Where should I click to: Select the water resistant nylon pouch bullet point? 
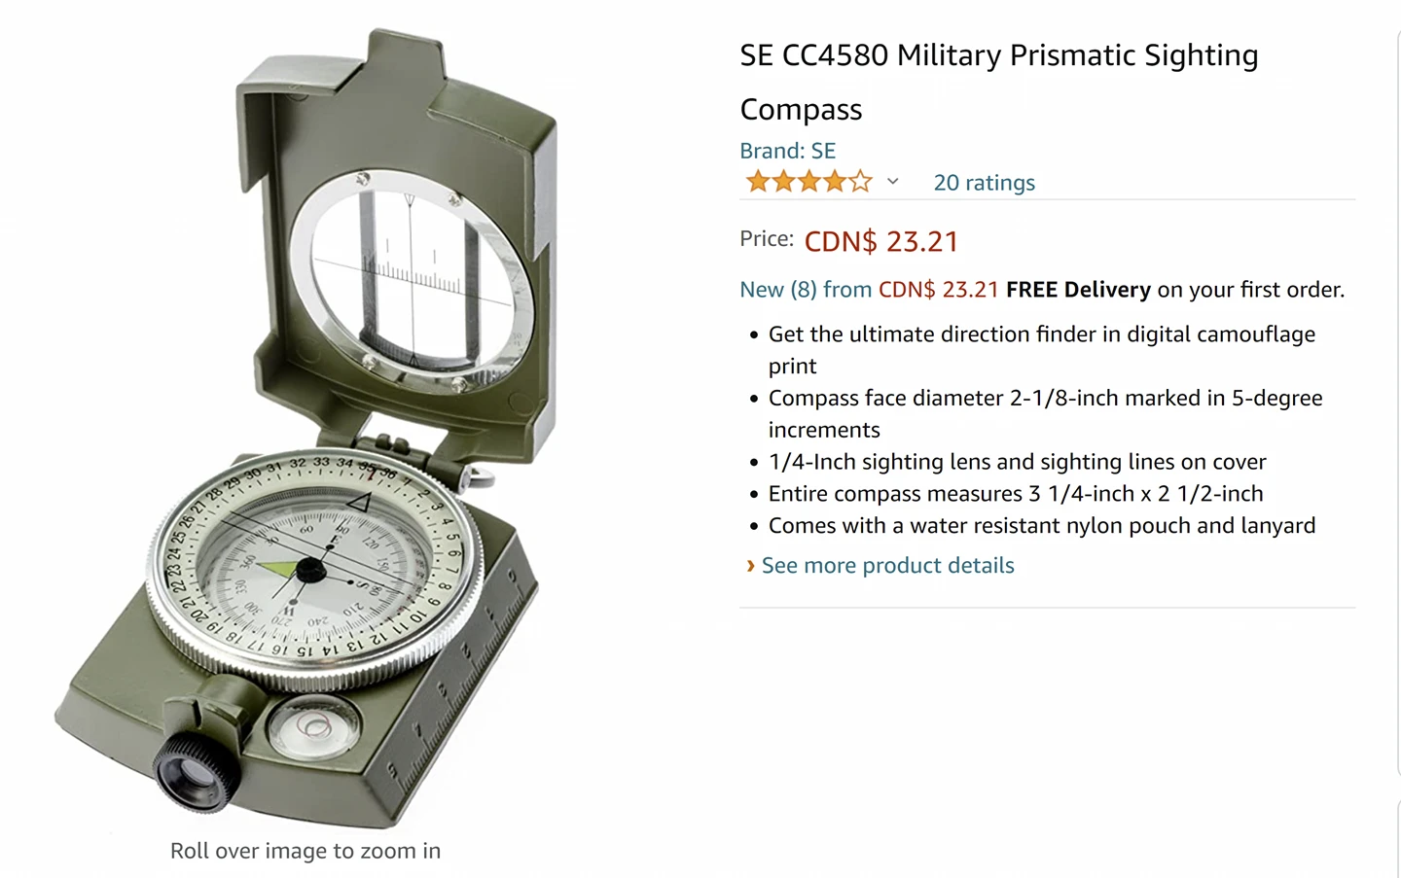[x=1042, y=526]
